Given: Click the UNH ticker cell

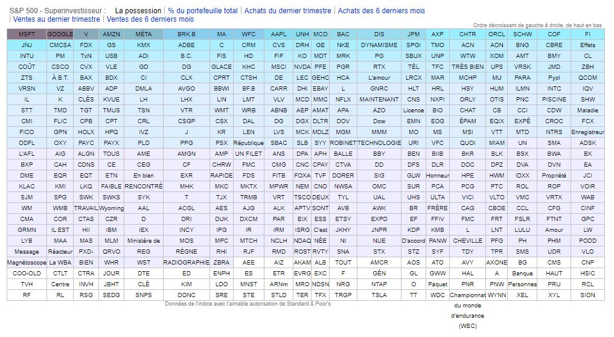Looking at the screenshot, I should (302, 34).
